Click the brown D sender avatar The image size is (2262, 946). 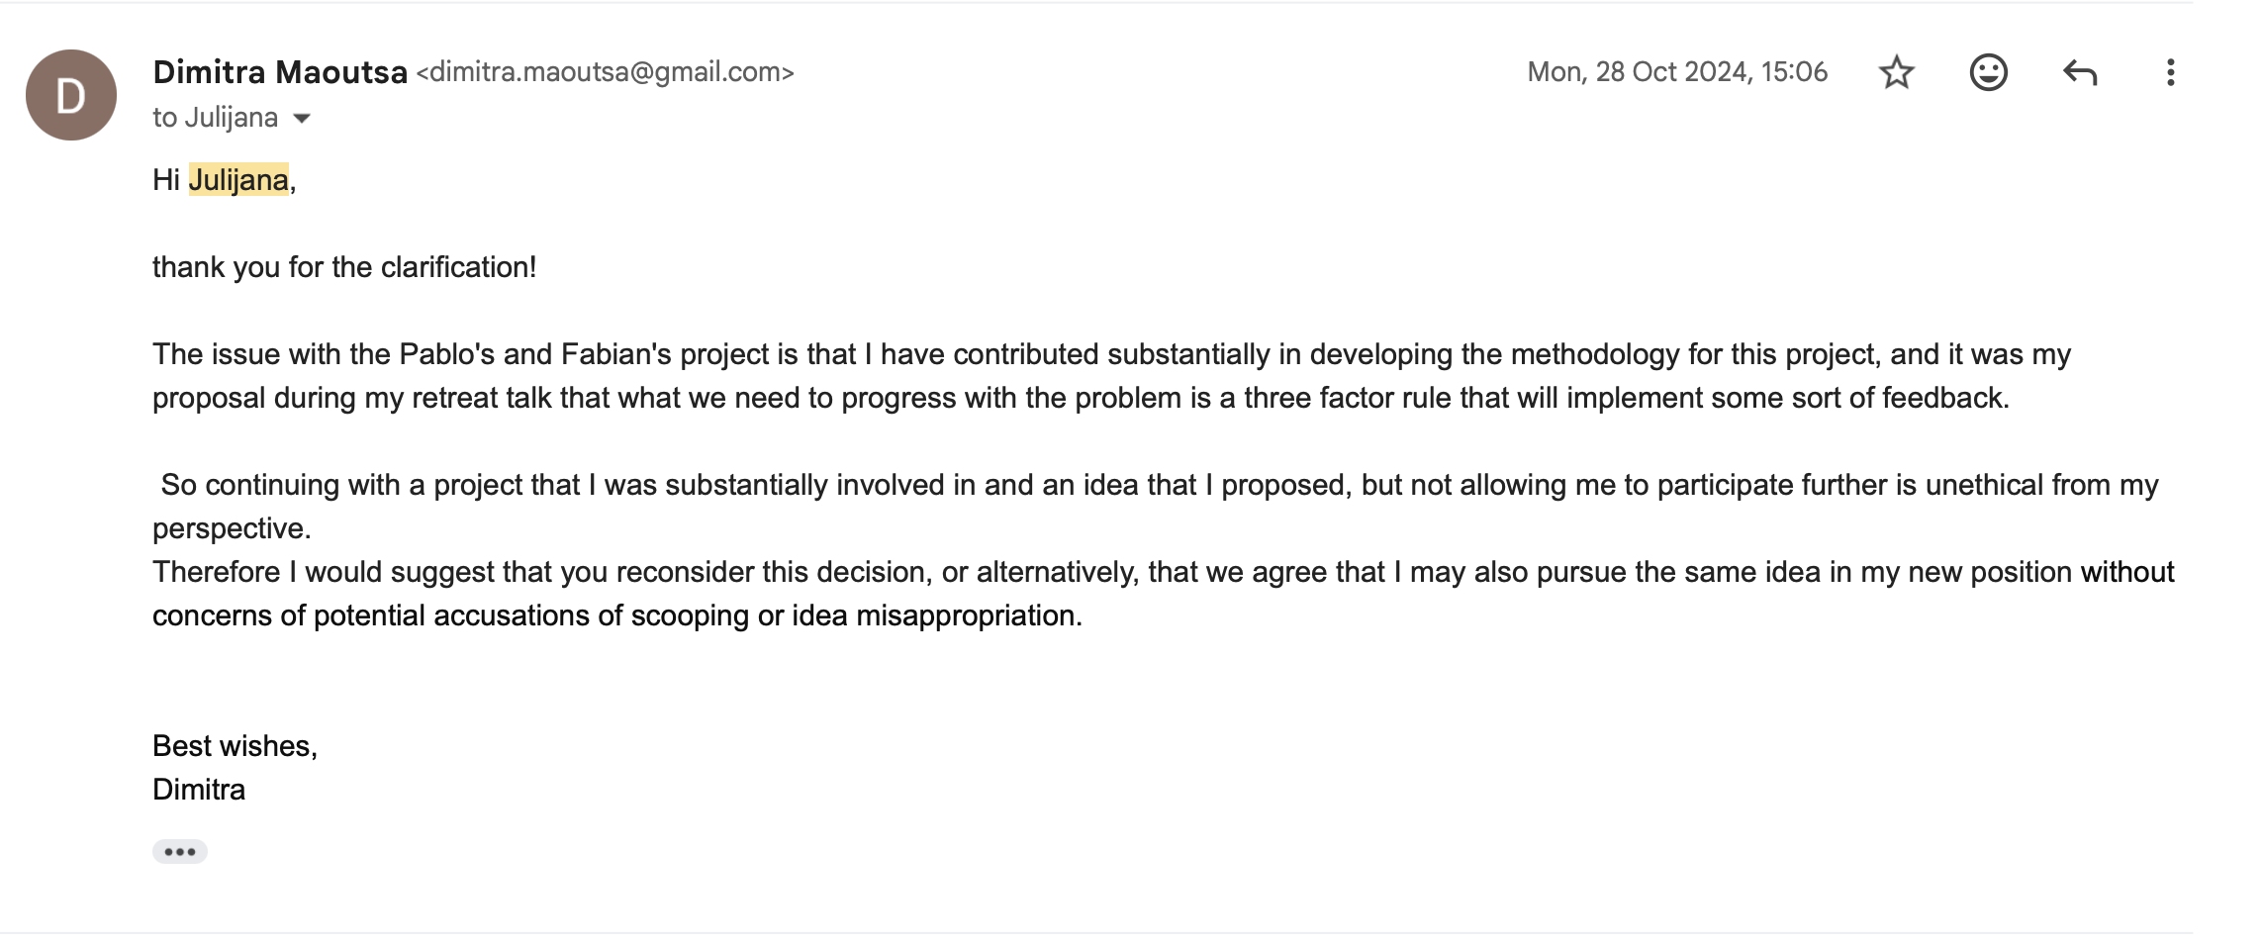[x=71, y=95]
